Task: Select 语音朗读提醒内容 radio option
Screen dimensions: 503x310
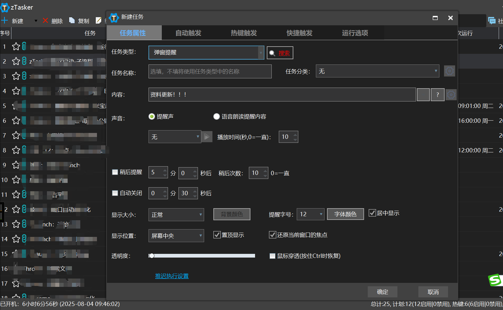Action: 216,117
